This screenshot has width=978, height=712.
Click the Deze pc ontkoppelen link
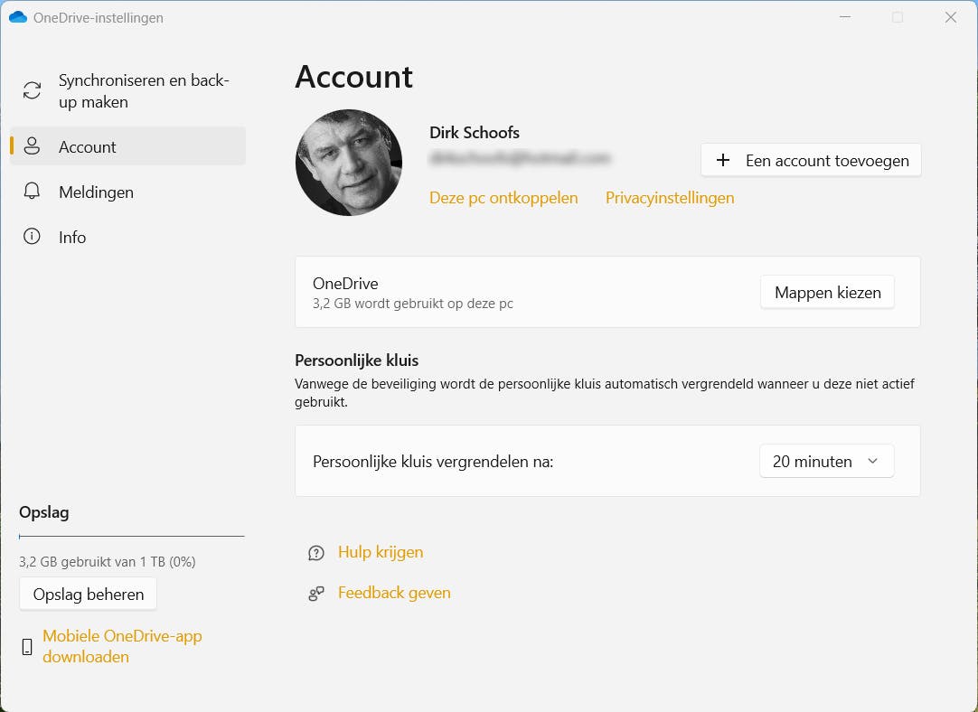tap(503, 198)
